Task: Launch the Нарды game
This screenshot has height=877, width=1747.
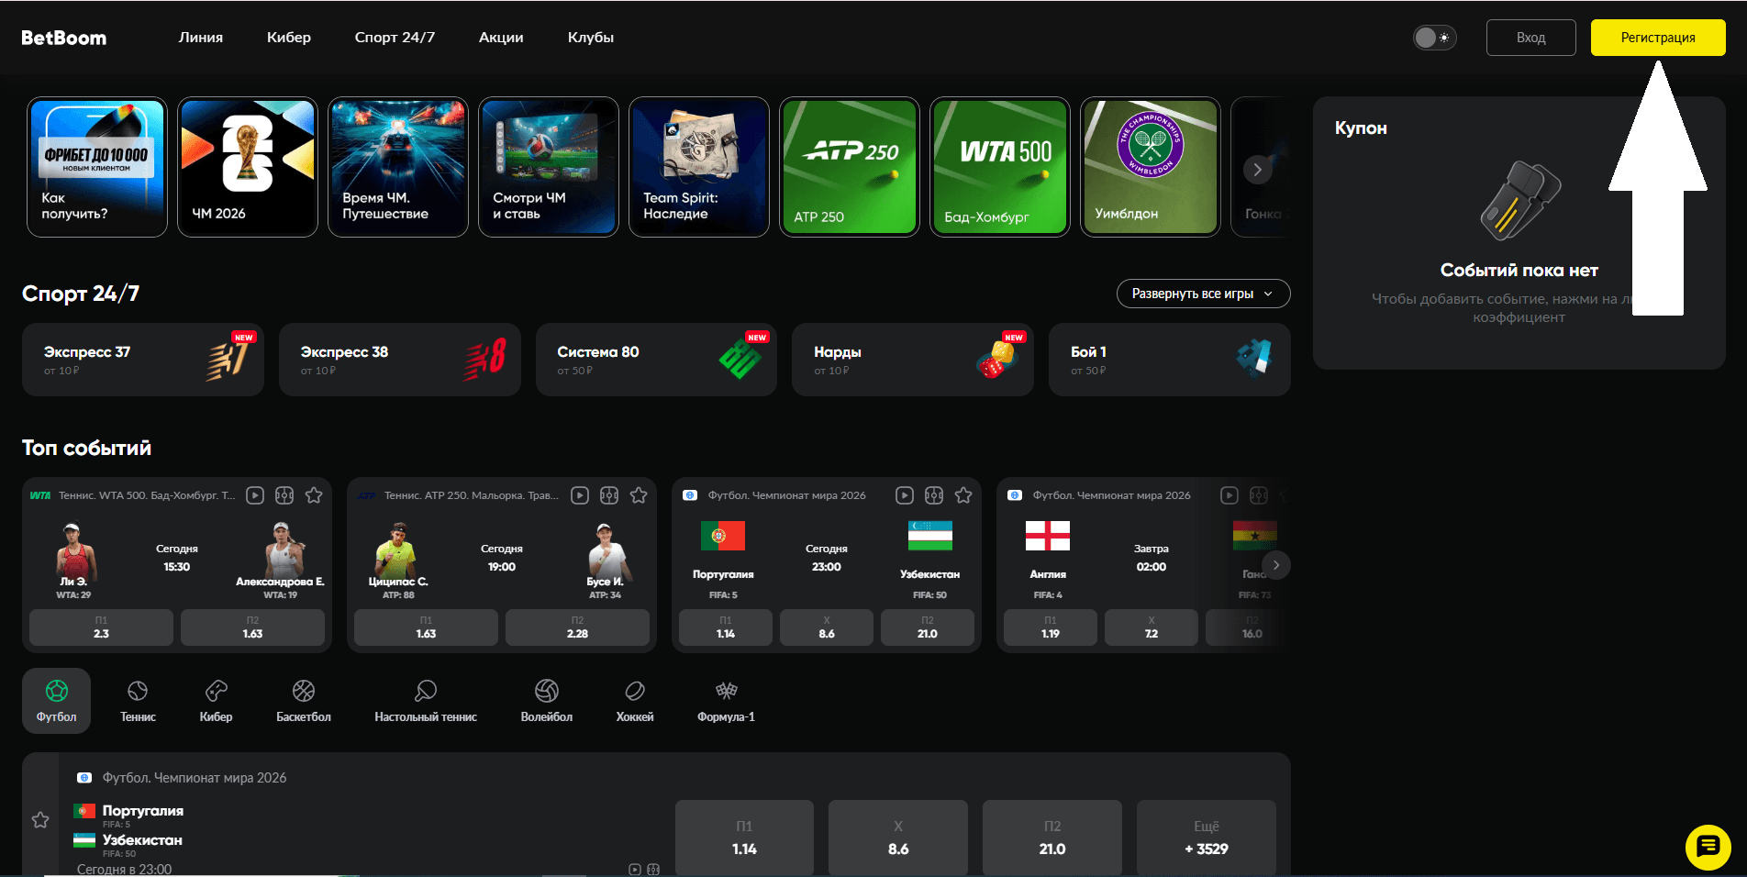Action: click(913, 360)
